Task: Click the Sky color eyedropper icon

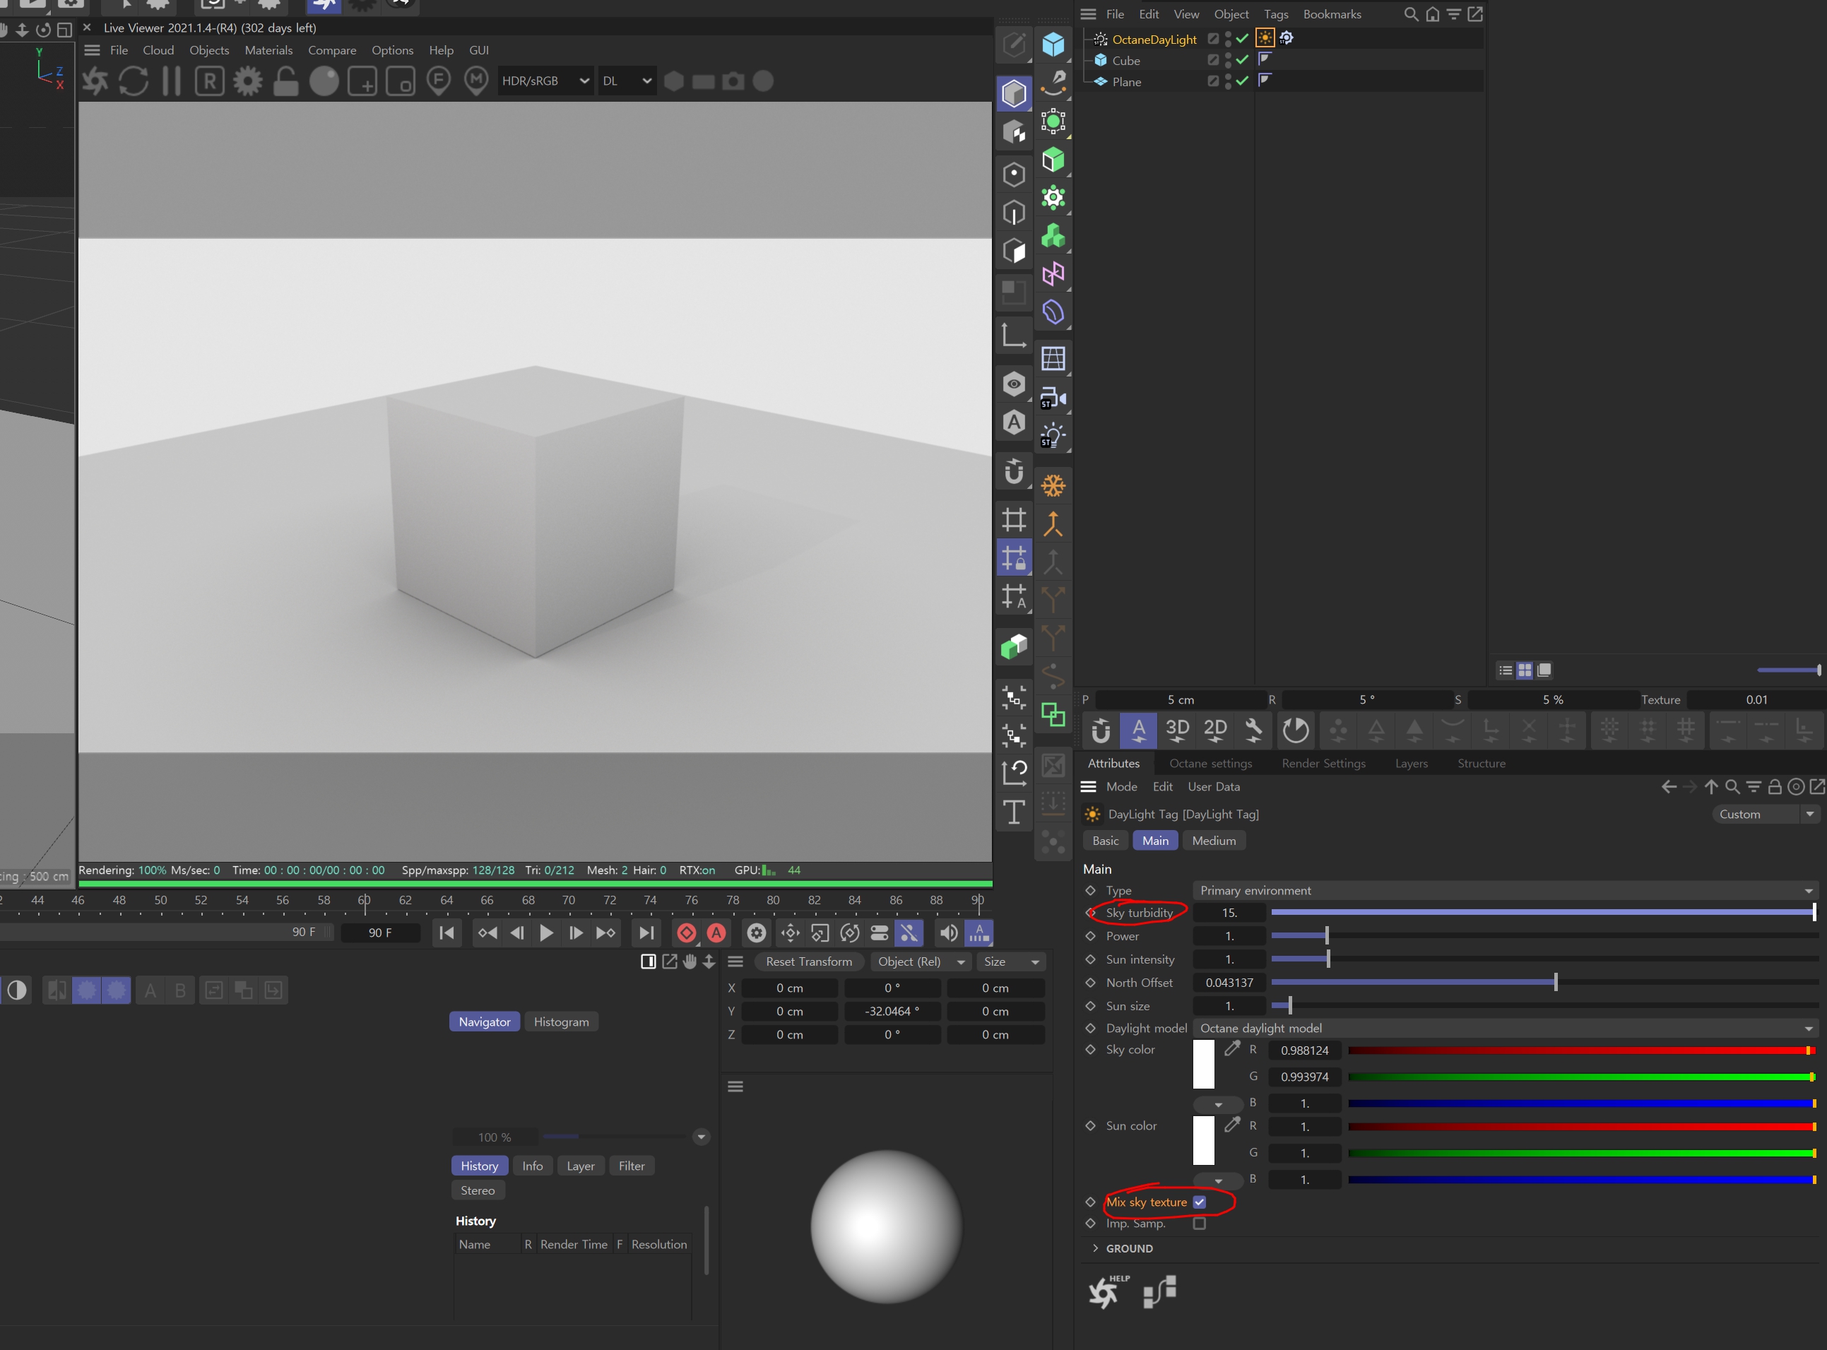Action: (x=1232, y=1048)
